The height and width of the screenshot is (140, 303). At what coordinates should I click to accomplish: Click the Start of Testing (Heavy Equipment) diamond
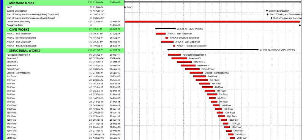pos(268,14)
